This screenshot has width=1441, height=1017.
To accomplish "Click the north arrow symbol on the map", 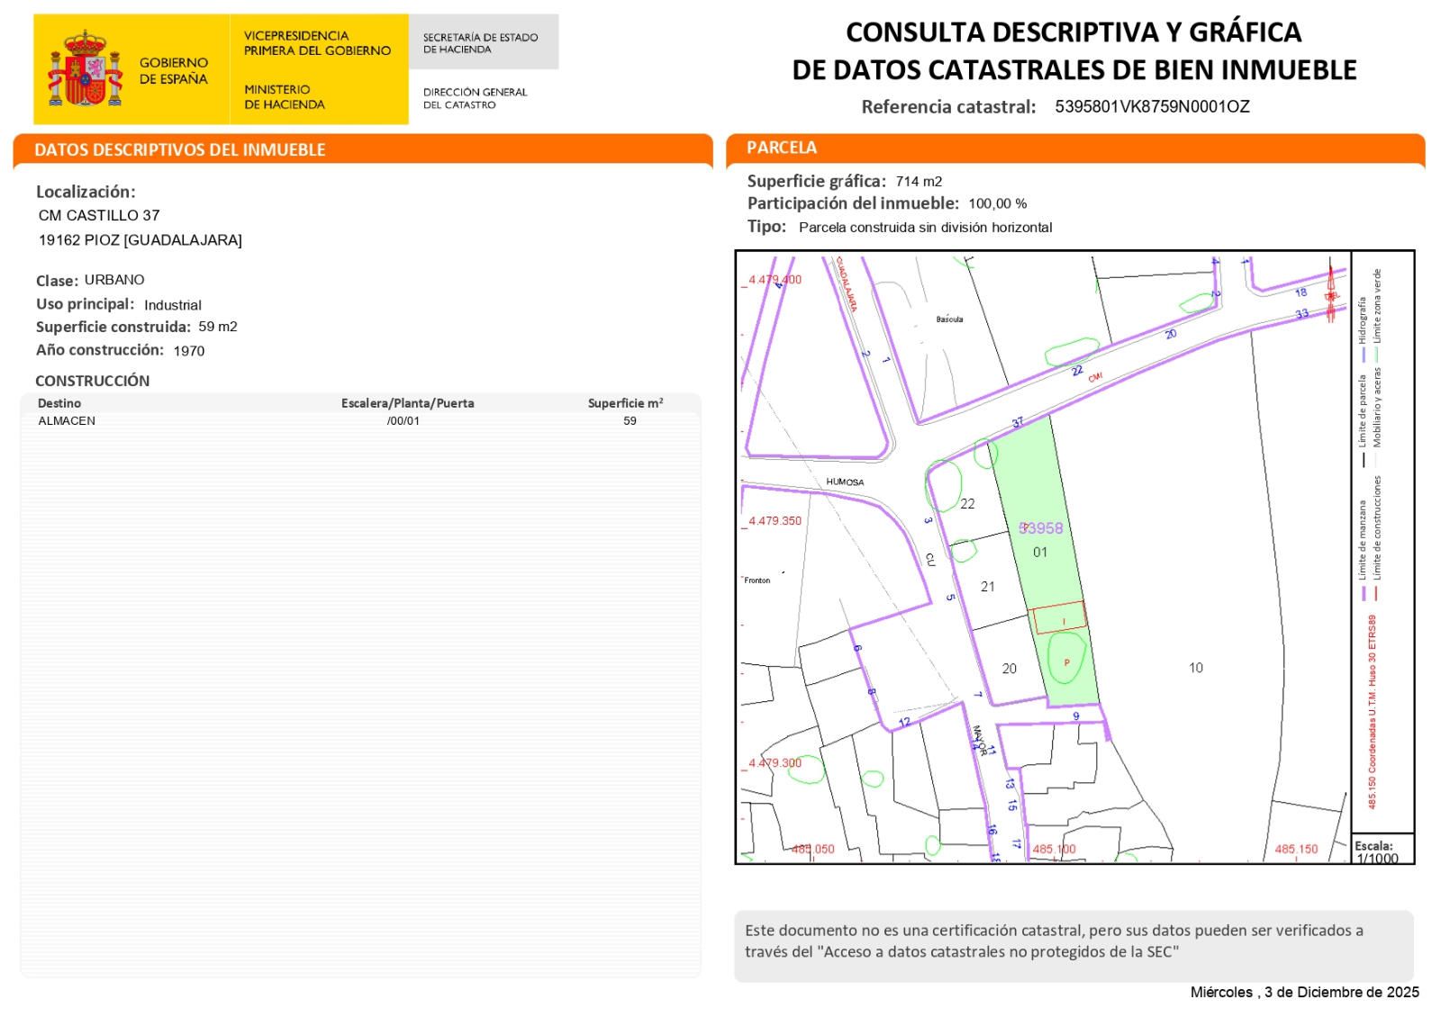I will coord(1331,290).
